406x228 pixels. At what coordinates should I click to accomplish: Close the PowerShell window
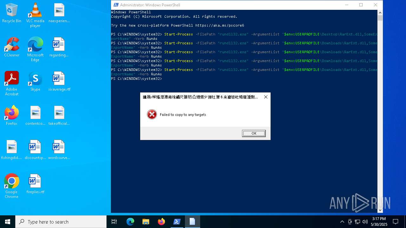pos(376,5)
